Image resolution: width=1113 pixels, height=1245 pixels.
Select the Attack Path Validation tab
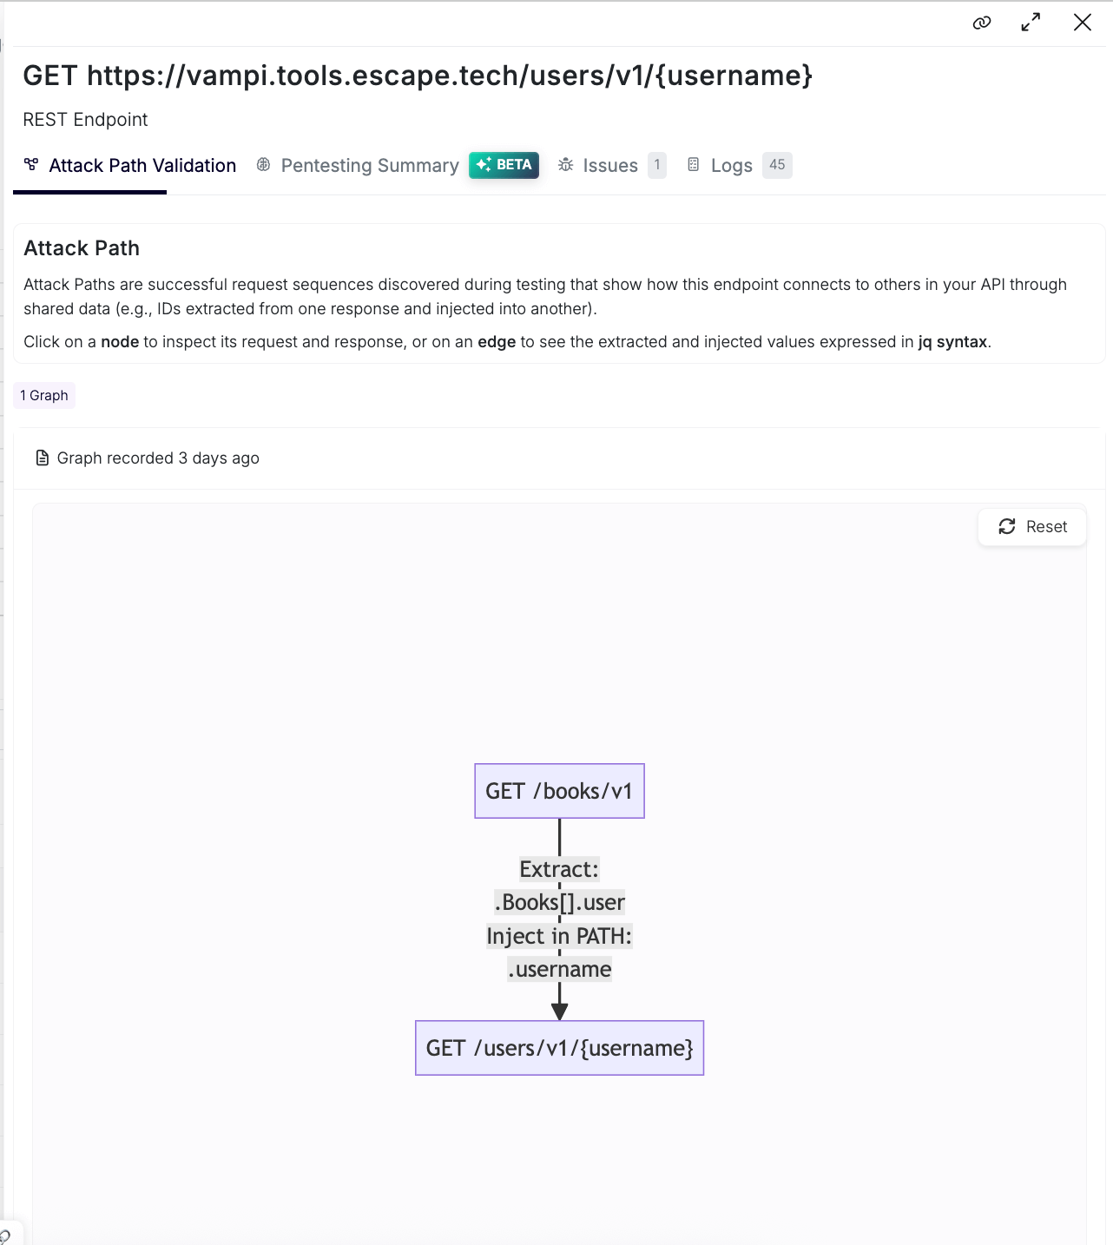pyautogui.click(x=142, y=166)
